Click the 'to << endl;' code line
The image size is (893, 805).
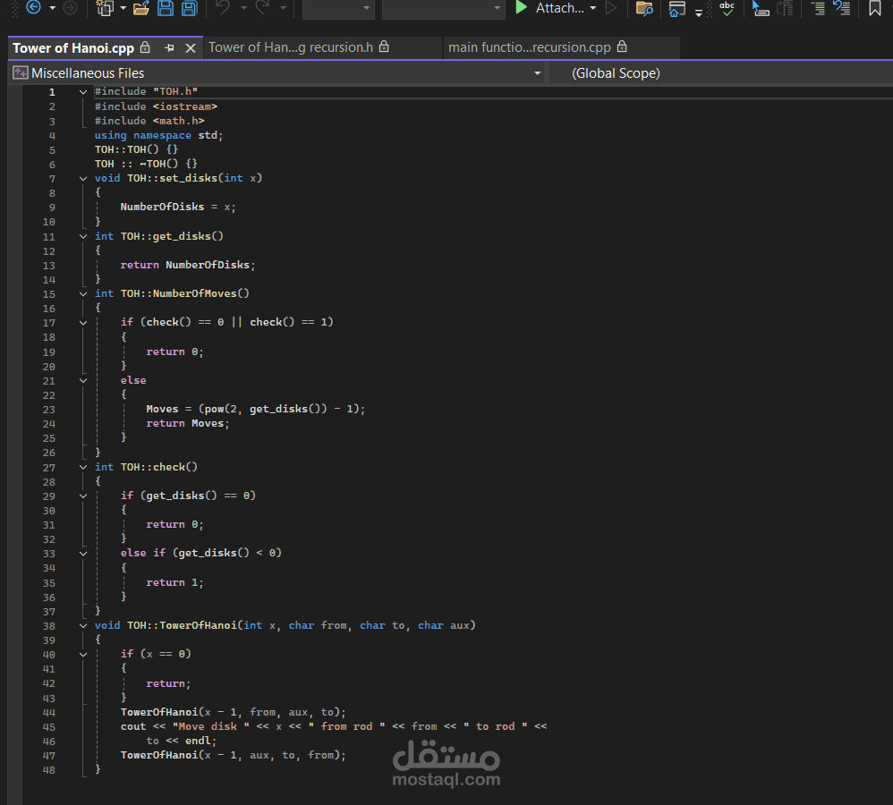click(181, 741)
